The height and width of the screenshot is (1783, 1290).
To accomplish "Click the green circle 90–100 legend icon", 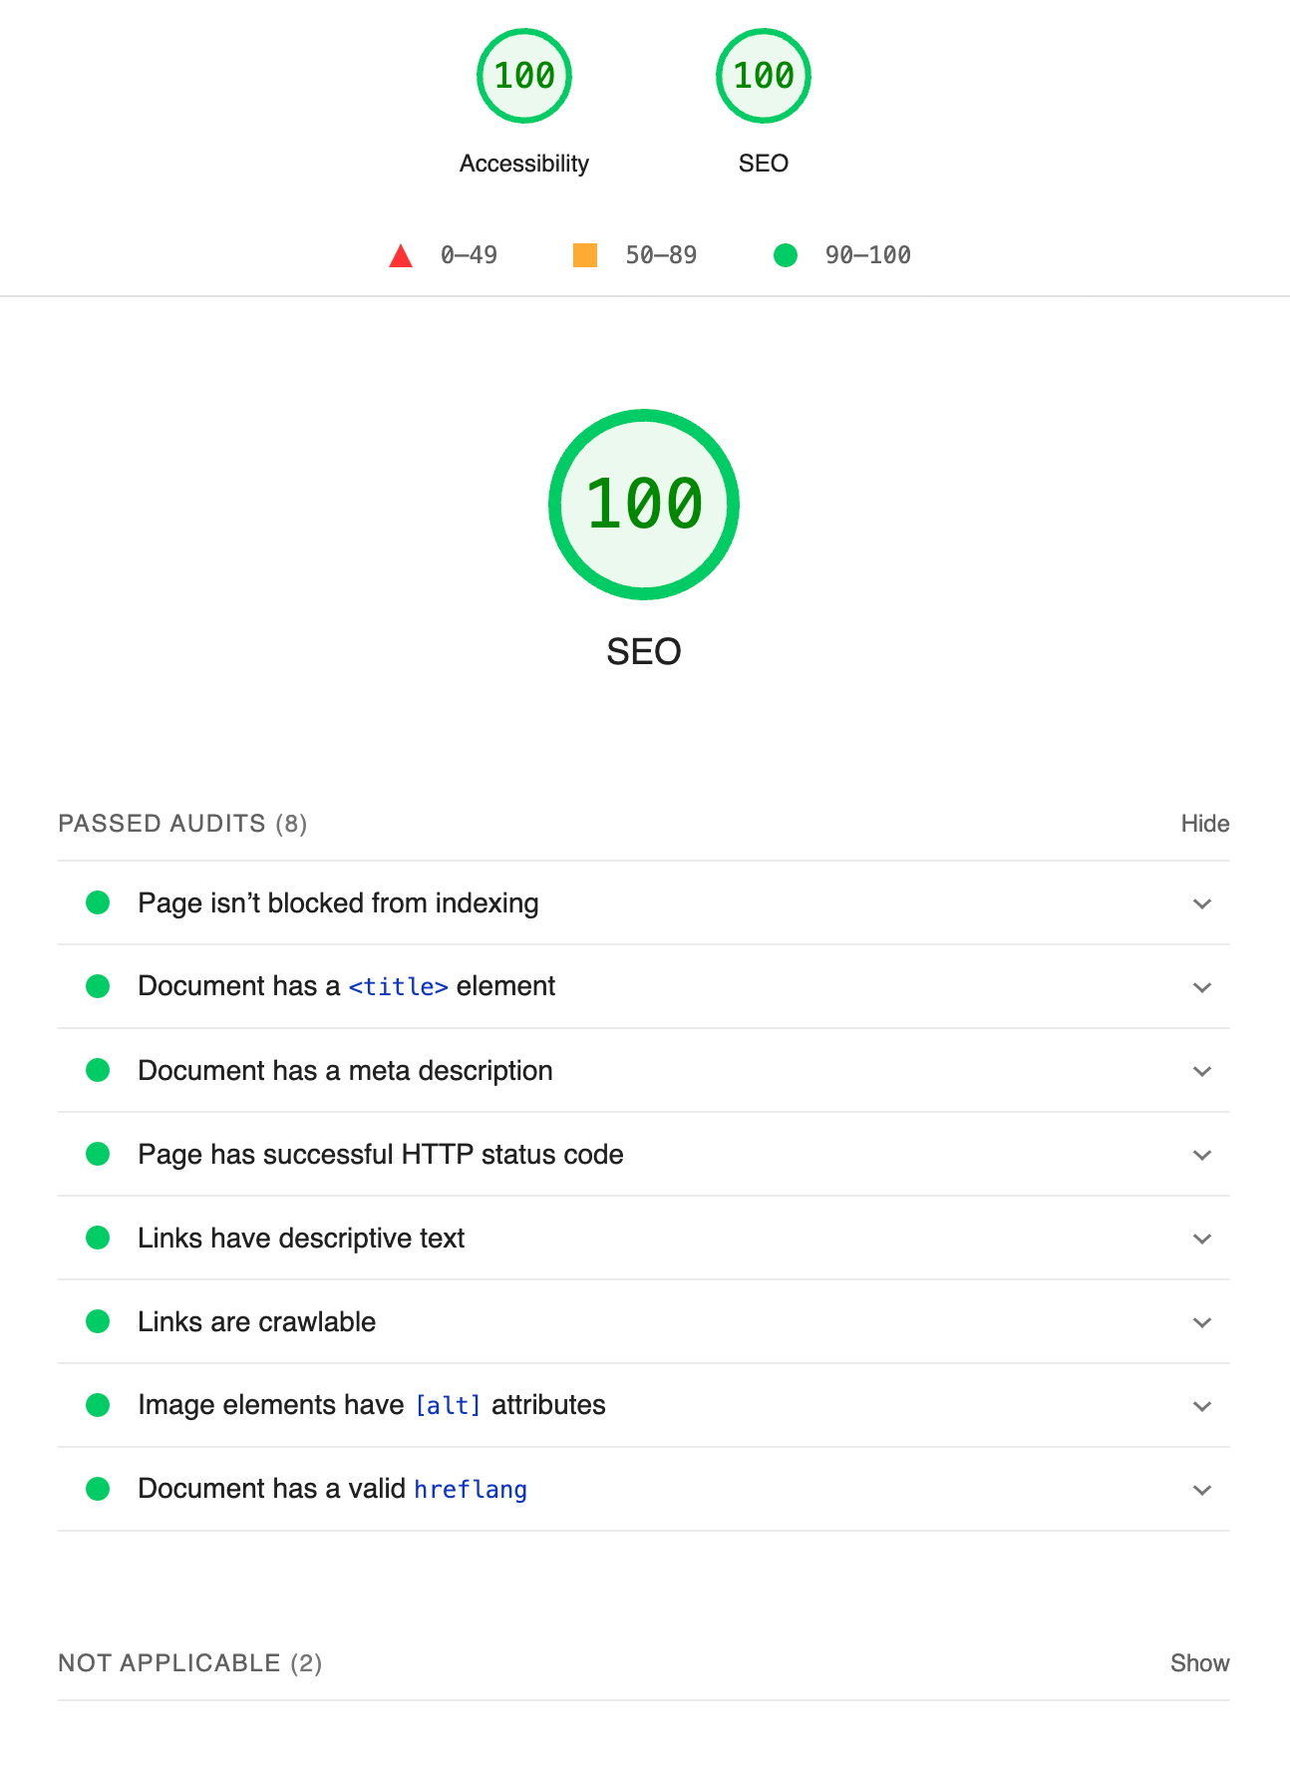I will (786, 255).
